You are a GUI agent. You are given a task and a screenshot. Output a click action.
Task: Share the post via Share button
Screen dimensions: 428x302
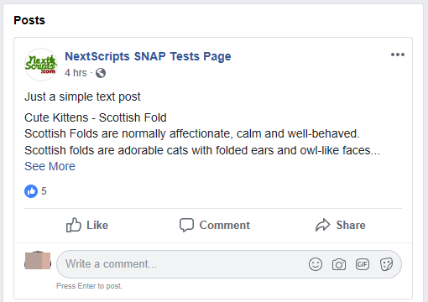[x=341, y=225]
